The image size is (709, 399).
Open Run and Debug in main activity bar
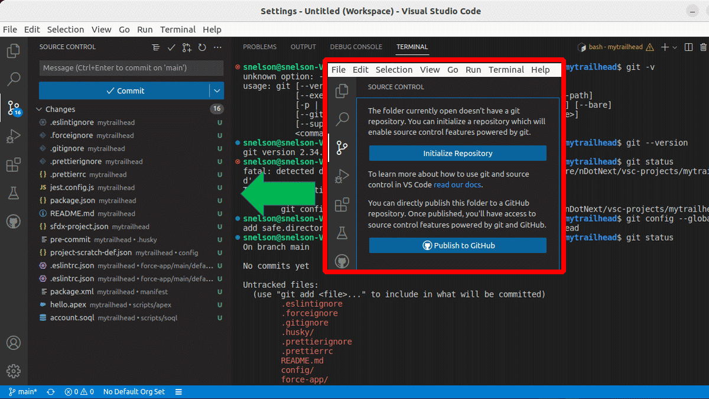(14, 137)
